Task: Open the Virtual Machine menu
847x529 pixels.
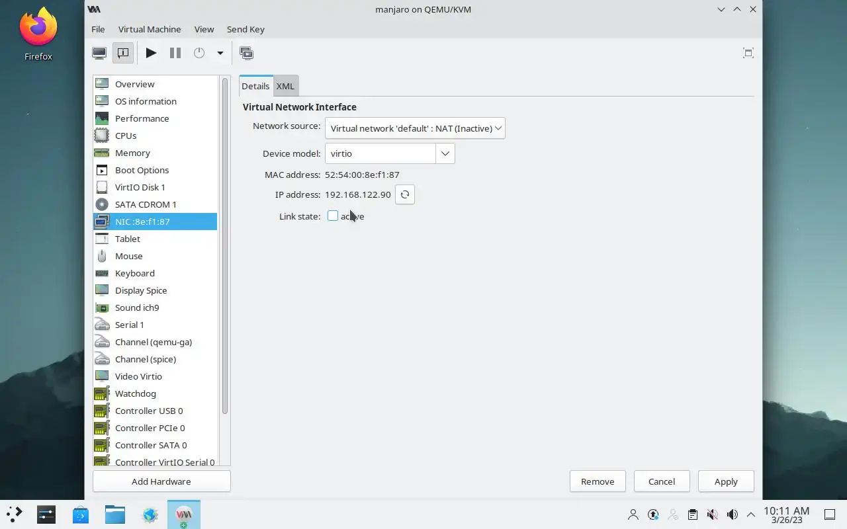Action: 150,29
